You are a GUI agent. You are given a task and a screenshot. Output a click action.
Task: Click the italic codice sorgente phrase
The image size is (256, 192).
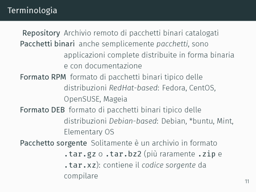point(169,165)
